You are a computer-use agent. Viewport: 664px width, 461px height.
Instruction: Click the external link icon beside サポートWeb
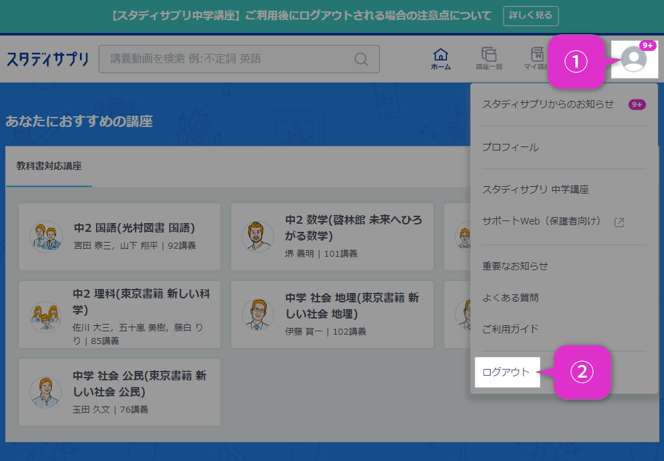[619, 222]
